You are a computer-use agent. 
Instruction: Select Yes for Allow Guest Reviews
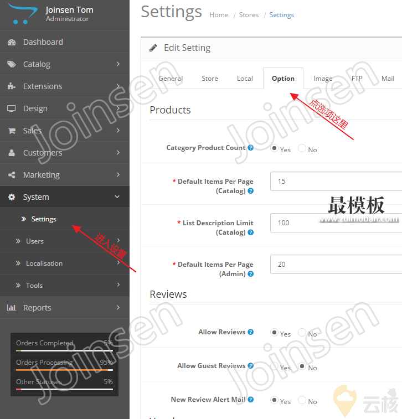coord(274,366)
